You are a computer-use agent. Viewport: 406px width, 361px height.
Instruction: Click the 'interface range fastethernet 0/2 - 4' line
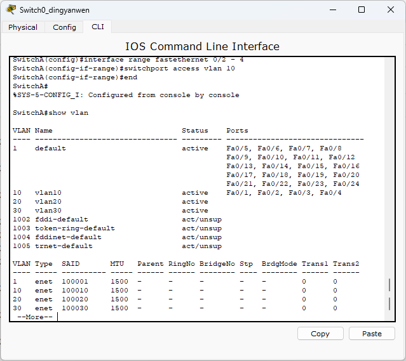tap(128, 60)
